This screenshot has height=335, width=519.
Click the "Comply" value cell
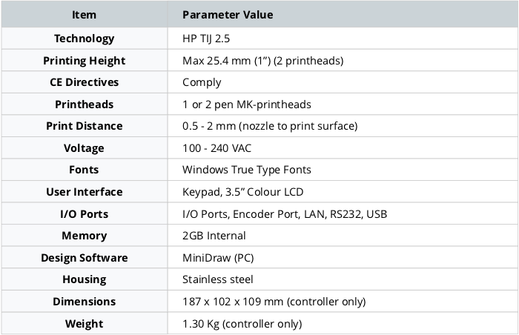pos(202,82)
